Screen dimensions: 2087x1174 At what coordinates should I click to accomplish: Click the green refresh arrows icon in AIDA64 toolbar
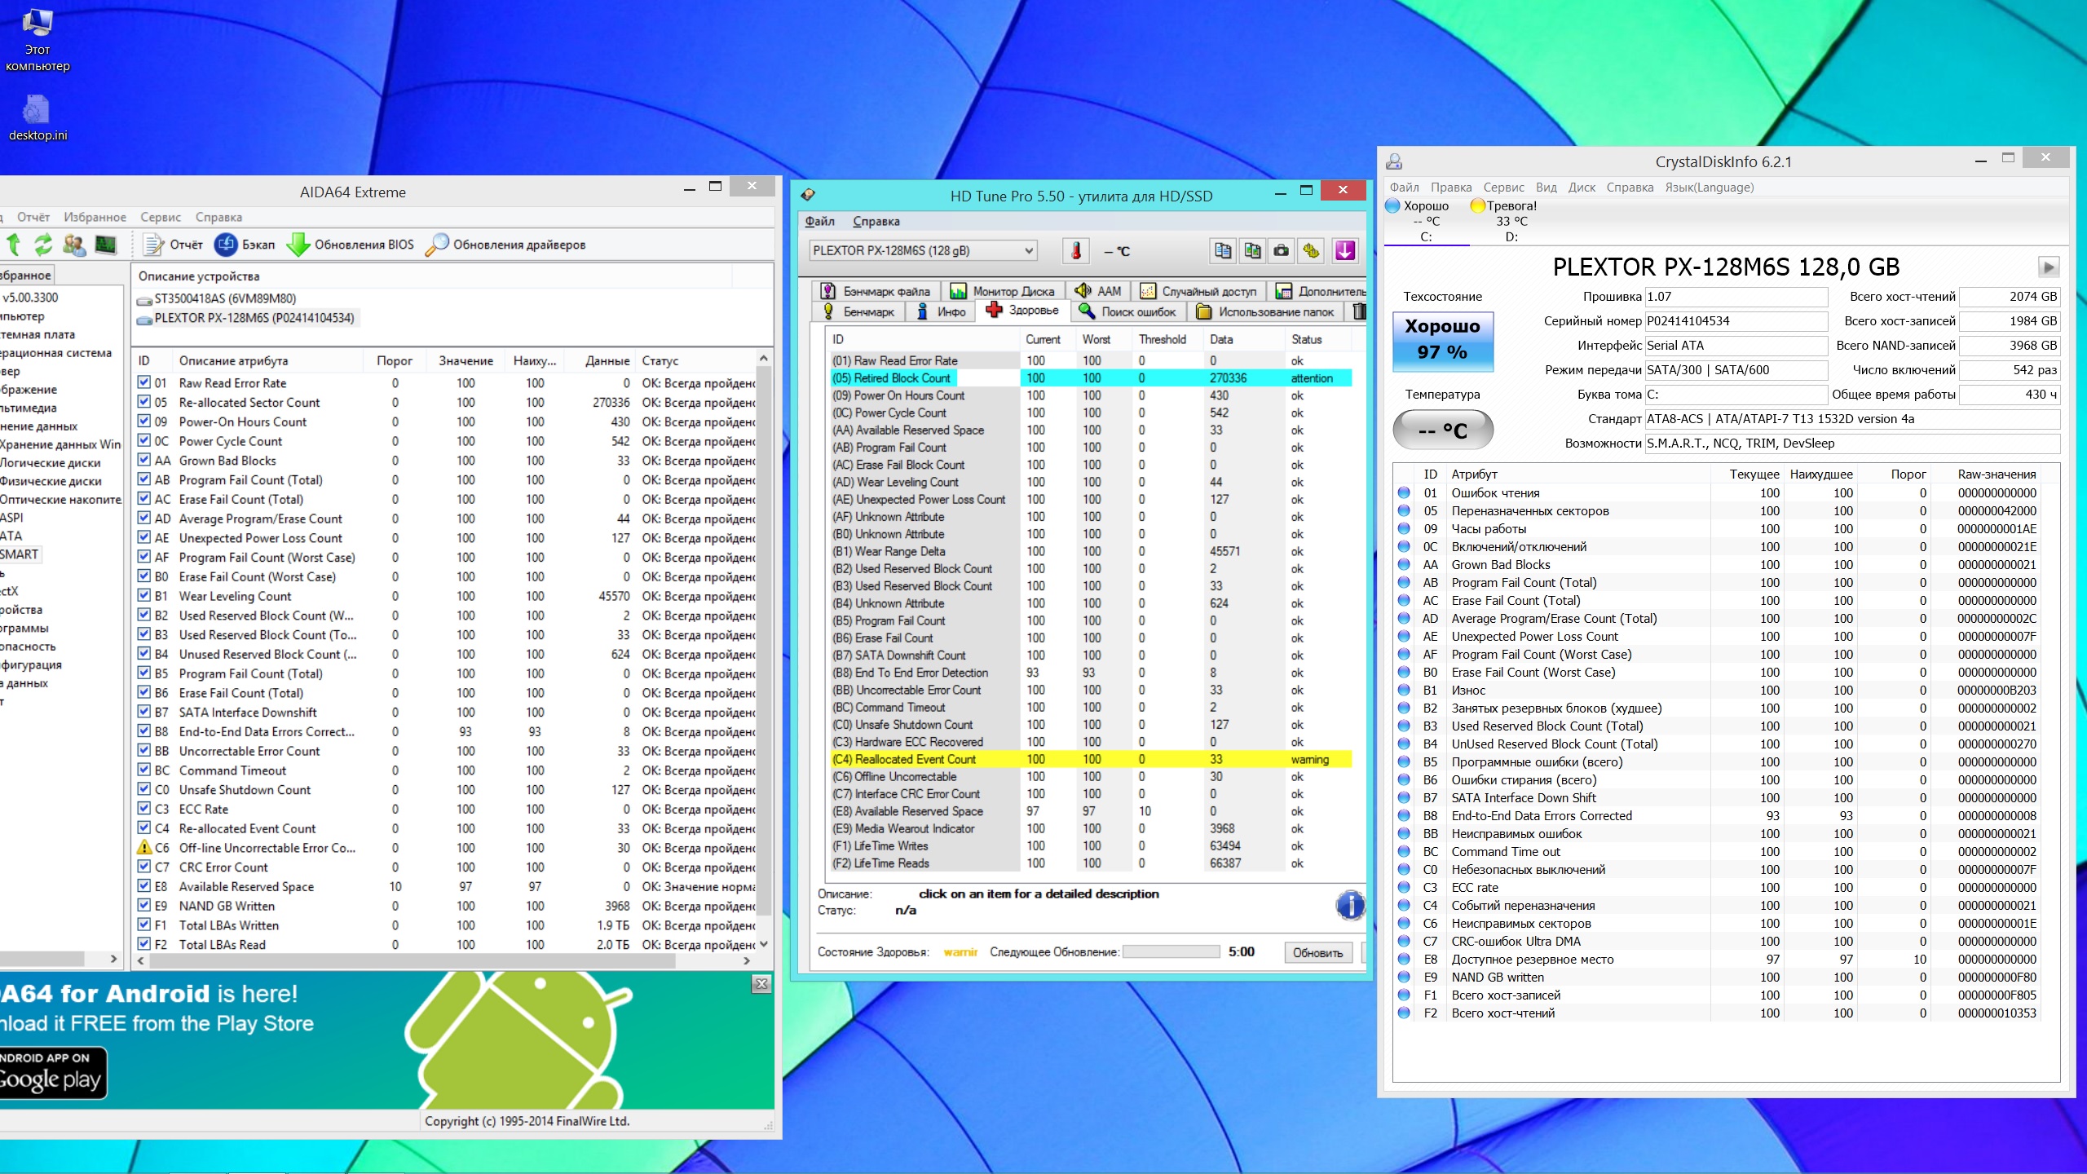[43, 245]
